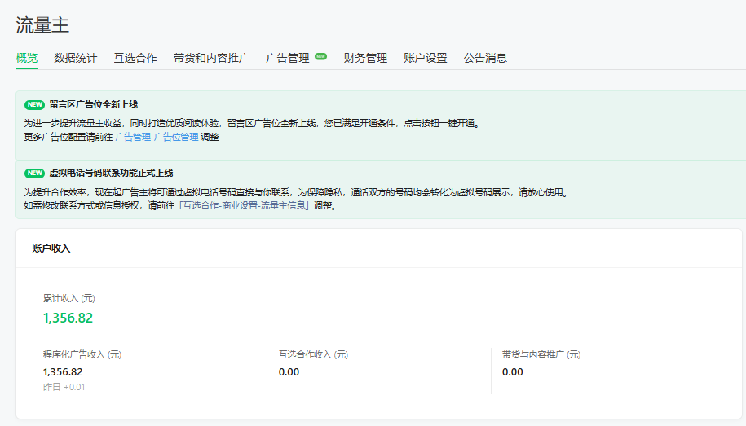Screen dimensions: 746x426
Task: Open the 概览 tab
Action: coord(27,58)
